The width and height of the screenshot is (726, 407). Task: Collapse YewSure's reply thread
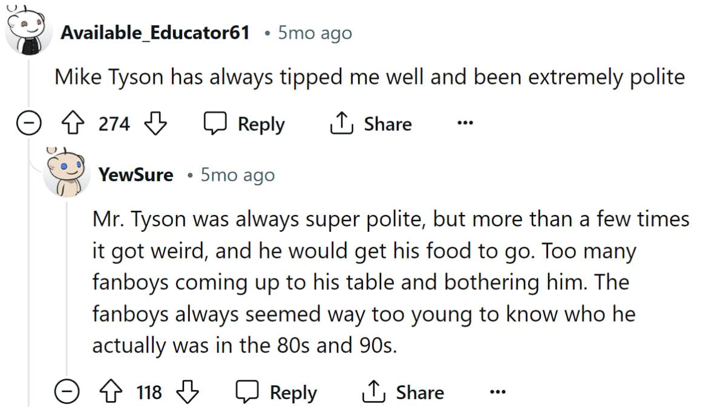(66, 393)
